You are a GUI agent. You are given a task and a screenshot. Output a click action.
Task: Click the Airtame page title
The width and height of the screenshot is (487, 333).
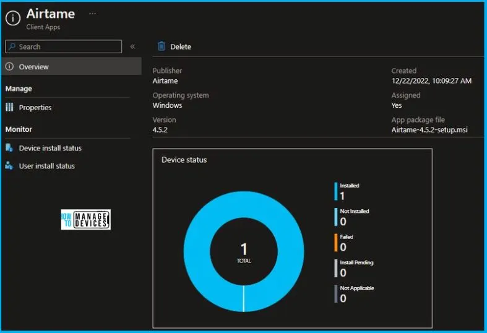pyautogui.click(x=51, y=14)
